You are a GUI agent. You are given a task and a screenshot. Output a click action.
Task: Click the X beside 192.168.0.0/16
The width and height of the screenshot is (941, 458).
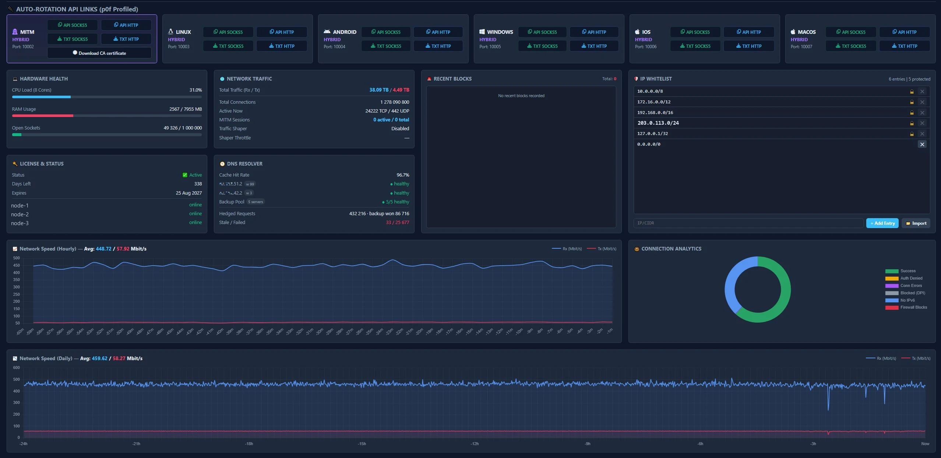point(922,113)
